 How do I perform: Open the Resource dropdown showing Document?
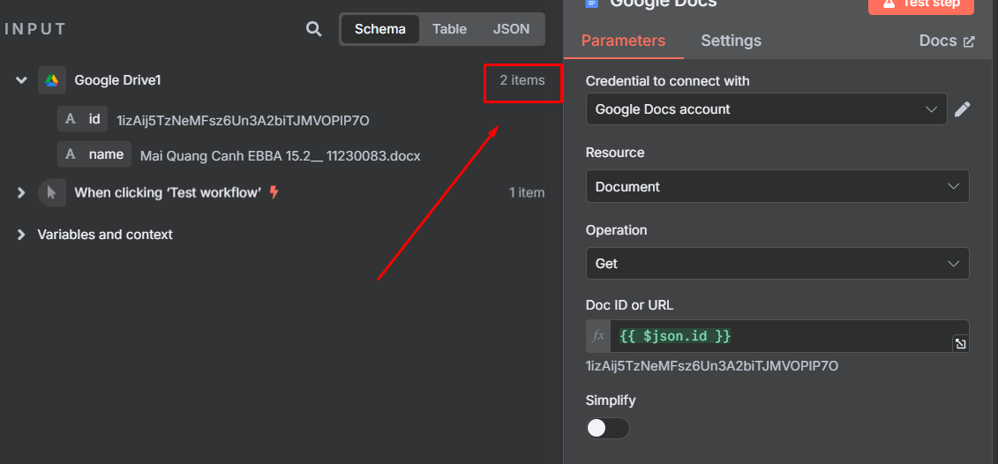(777, 186)
